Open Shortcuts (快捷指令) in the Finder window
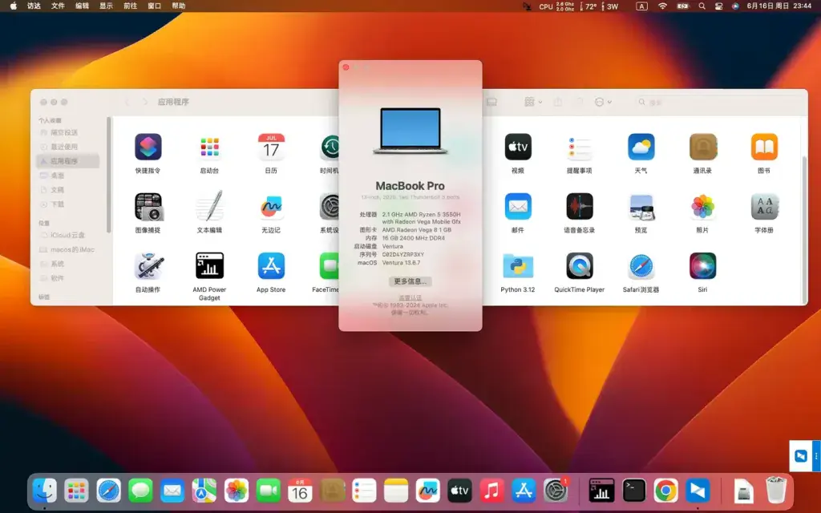 coord(148,147)
